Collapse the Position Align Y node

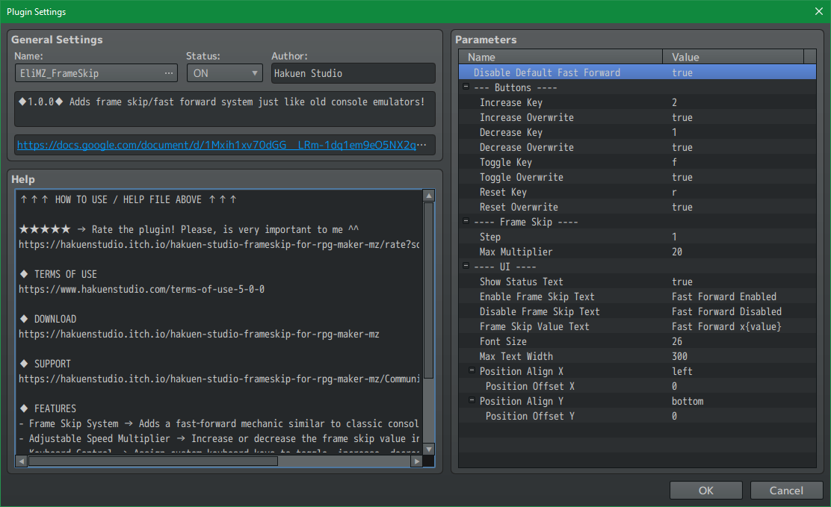click(472, 401)
